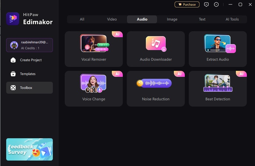Switch to the All tab
255x166 pixels.
point(82,19)
